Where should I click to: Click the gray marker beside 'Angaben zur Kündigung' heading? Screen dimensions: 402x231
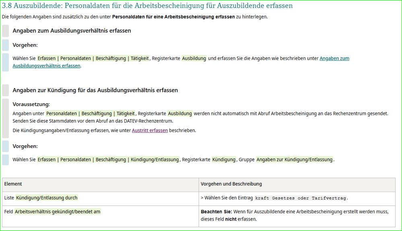pyautogui.click(x=5, y=90)
